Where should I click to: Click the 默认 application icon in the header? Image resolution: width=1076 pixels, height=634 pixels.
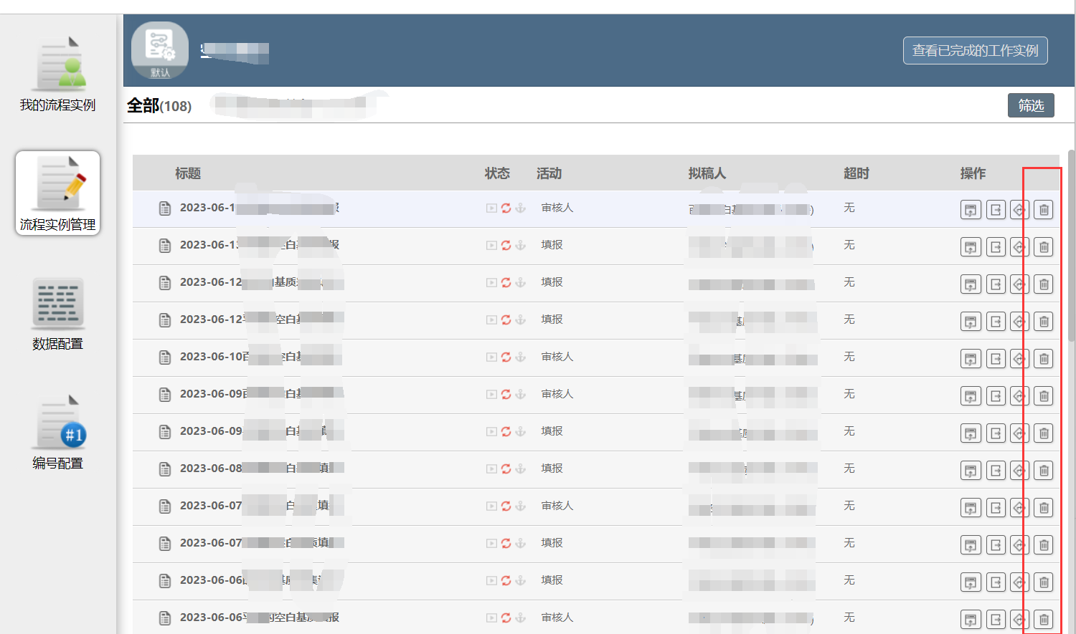160,50
